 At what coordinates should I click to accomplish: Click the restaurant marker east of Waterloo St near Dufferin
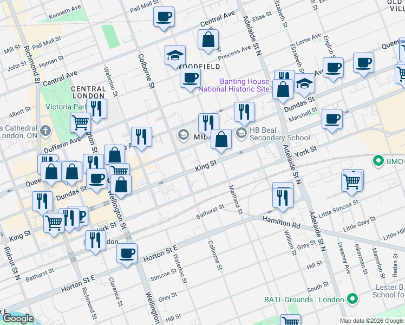point(141,138)
